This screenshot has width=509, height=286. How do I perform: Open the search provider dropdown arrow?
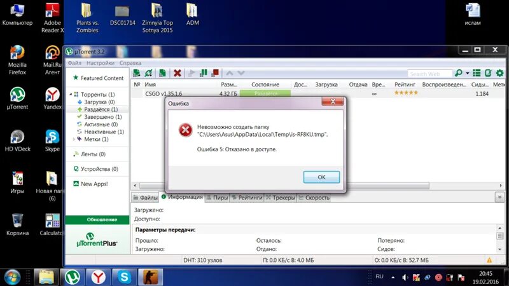pos(468,73)
